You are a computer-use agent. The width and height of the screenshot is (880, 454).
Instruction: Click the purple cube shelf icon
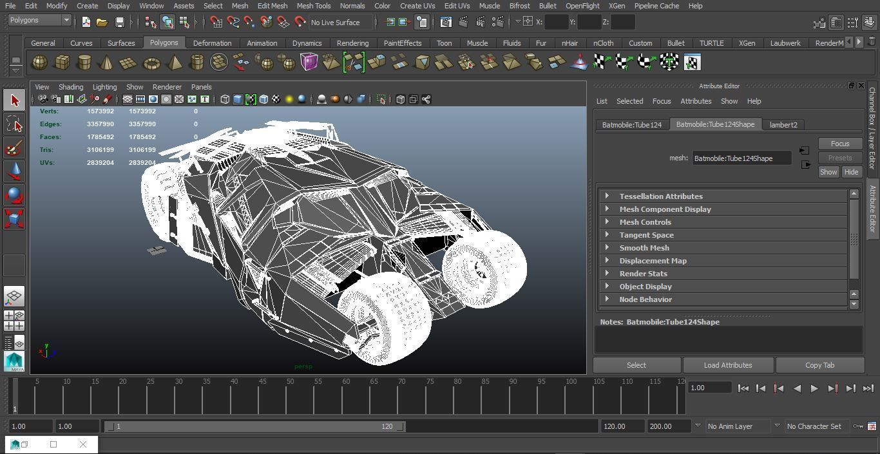(x=309, y=62)
